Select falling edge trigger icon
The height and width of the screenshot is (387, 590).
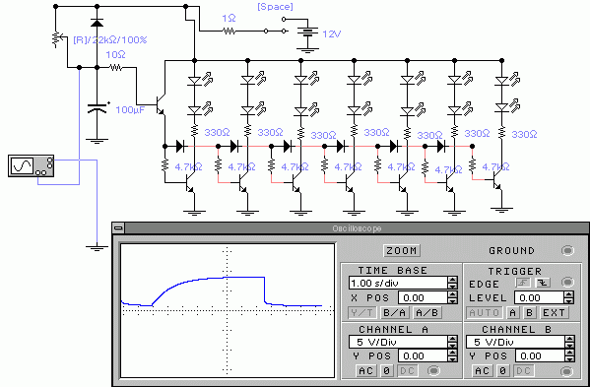coord(542,283)
